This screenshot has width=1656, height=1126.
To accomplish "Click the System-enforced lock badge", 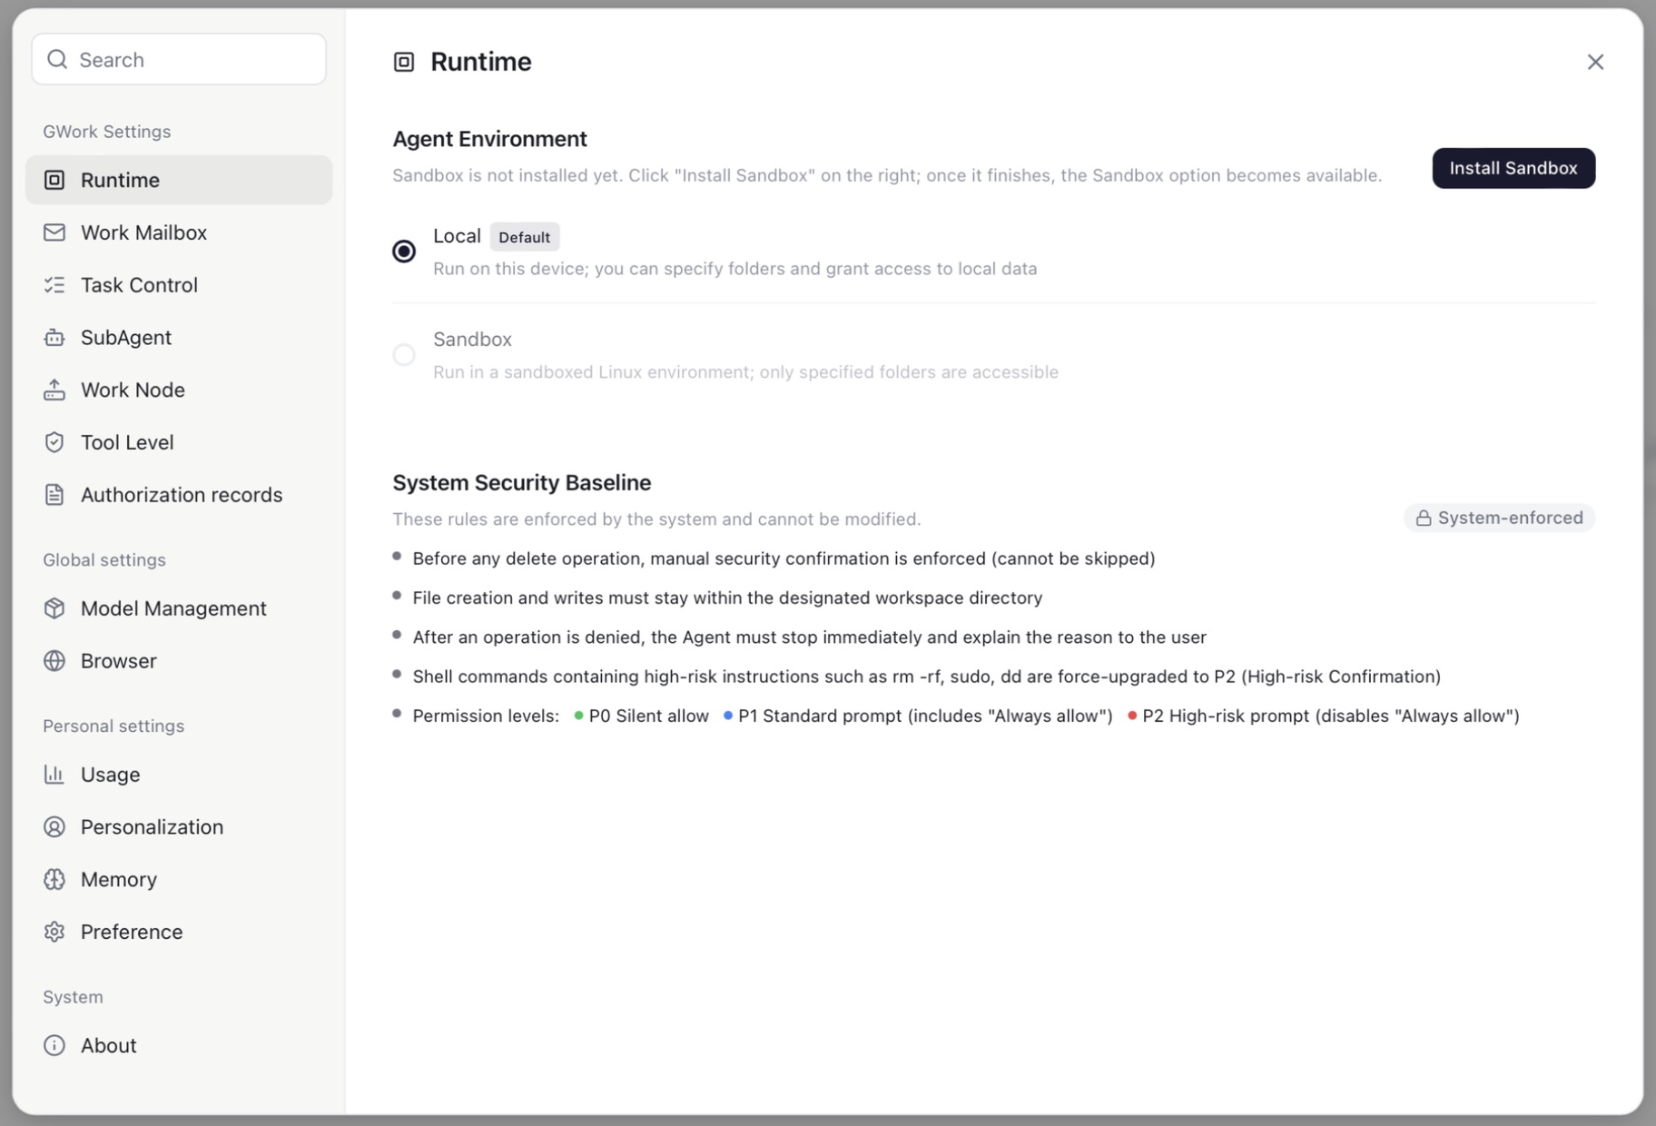I will [x=1499, y=518].
